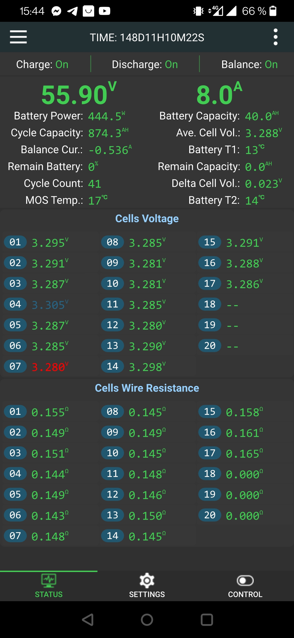This screenshot has width=294, height=638.
Task: Tap the Charge On status
Action: 42,65
